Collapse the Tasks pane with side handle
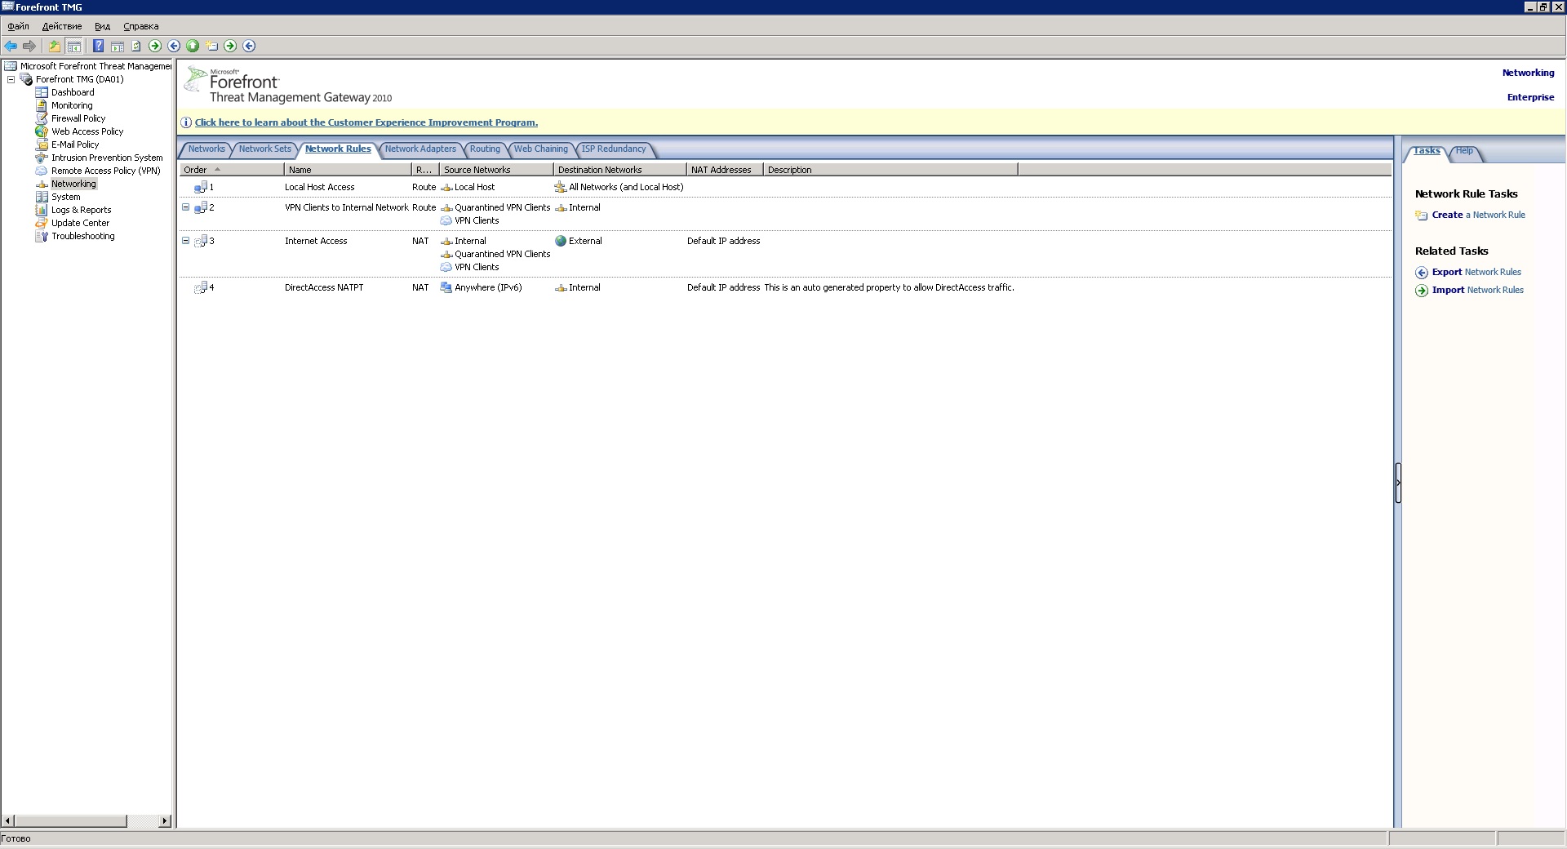The width and height of the screenshot is (1567, 849). tap(1398, 482)
